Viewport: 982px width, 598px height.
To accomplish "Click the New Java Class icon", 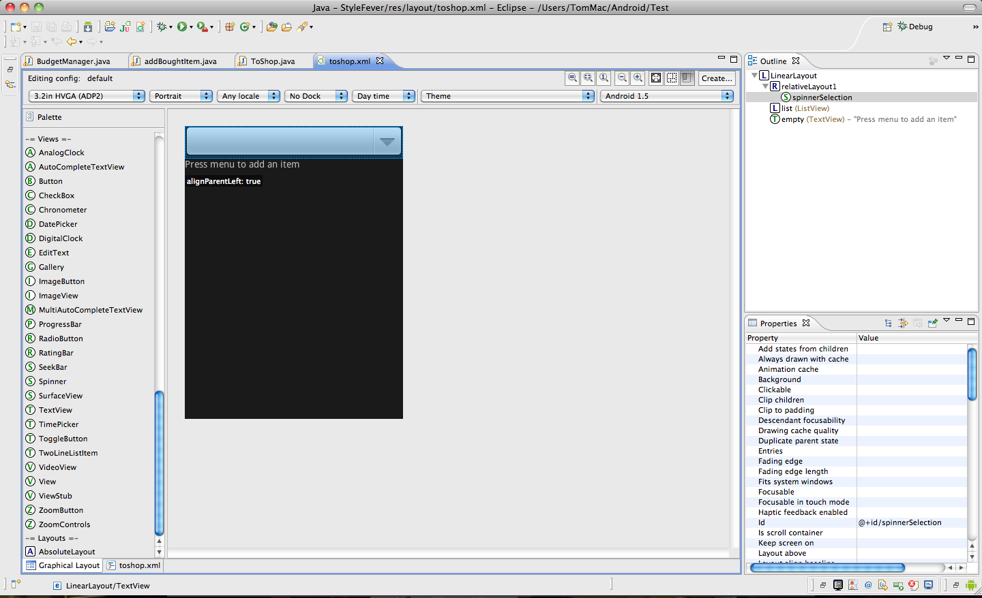I will (x=245, y=27).
